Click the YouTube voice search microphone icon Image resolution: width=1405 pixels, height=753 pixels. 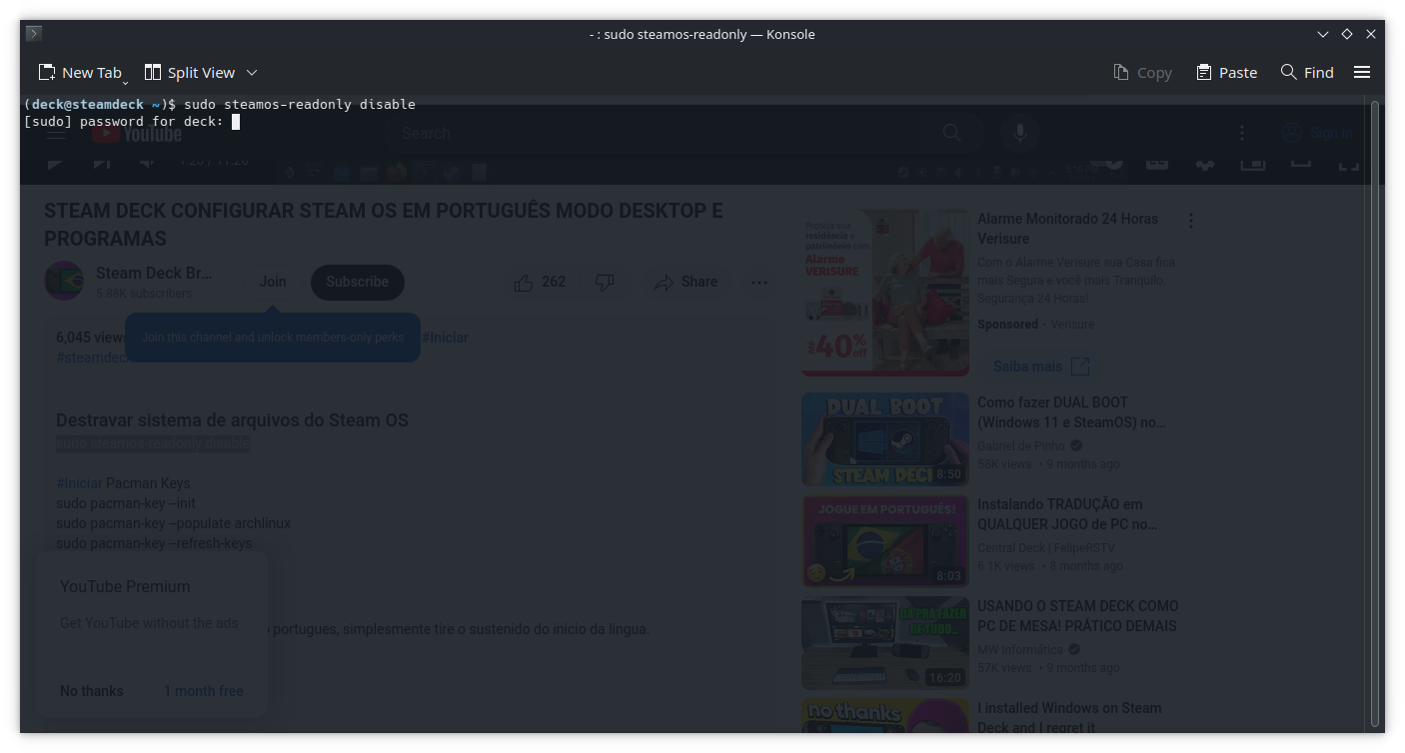tap(1020, 133)
